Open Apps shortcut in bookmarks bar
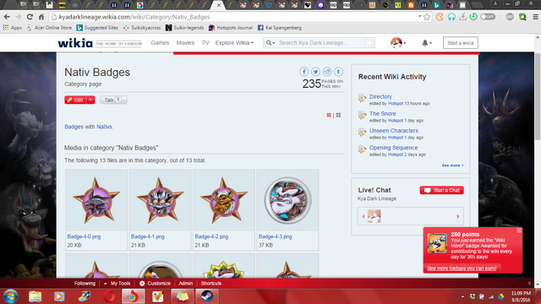The height and width of the screenshot is (304, 541). (13, 28)
